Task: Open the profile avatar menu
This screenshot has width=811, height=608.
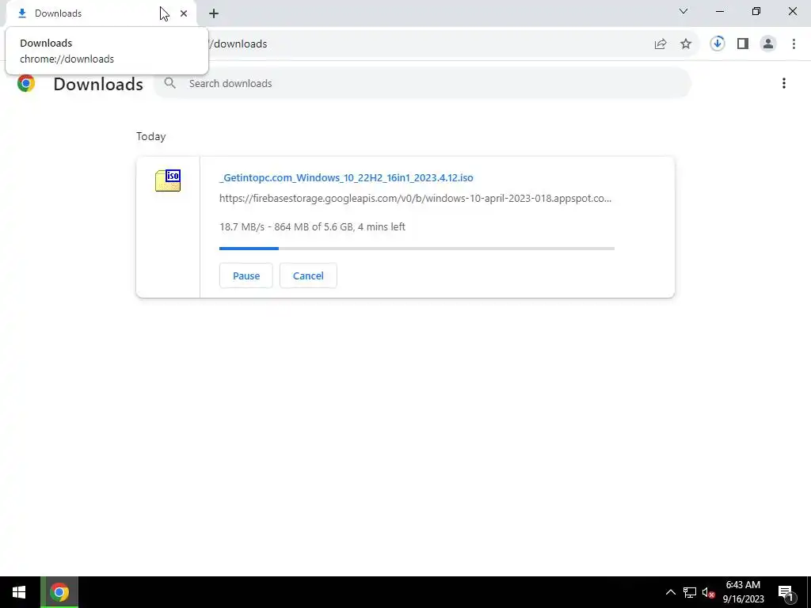Action: tap(768, 44)
